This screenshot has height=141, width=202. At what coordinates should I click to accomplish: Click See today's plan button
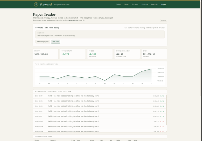pyautogui.click(x=43, y=41)
